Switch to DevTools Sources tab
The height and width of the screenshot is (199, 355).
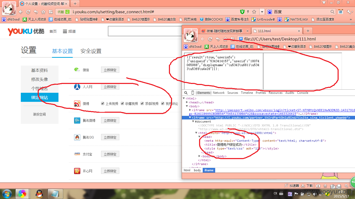click(x=233, y=93)
